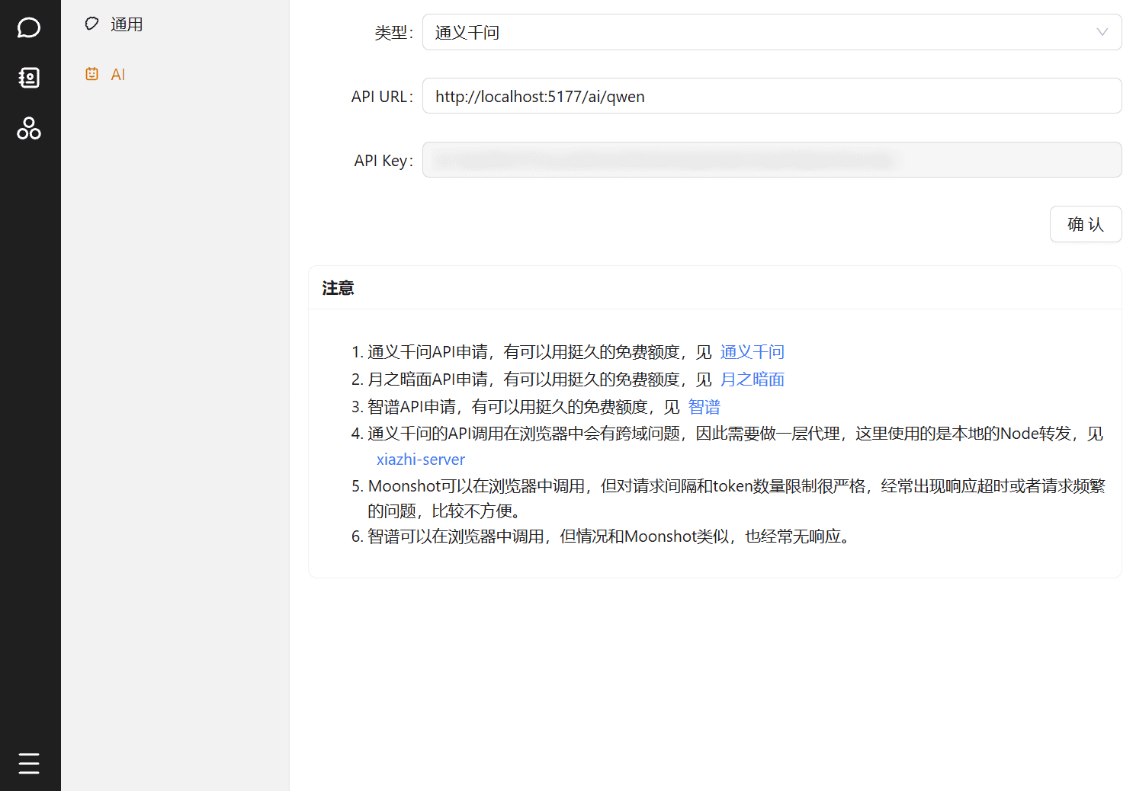Click the 注意 card heading

tap(338, 288)
